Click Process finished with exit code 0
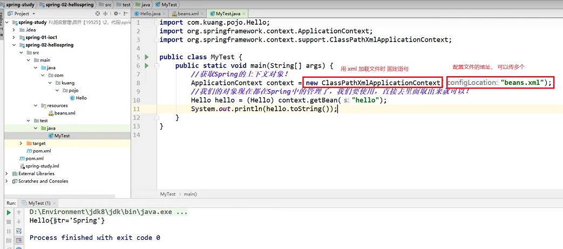The image size is (563, 249). (x=95, y=238)
